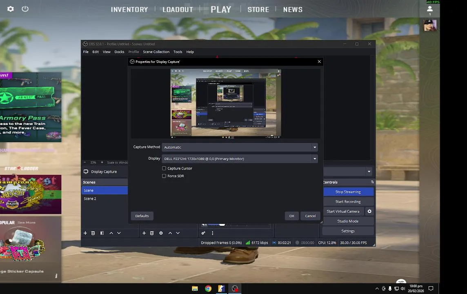
Task: Enable the Force SDR checkbox
Action: [x=164, y=176]
